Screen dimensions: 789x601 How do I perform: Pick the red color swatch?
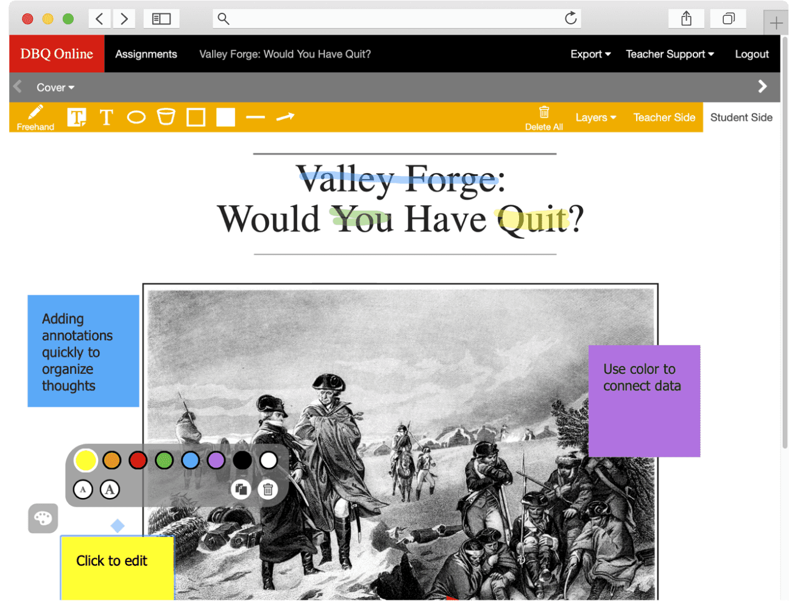[x=138, y=460]
